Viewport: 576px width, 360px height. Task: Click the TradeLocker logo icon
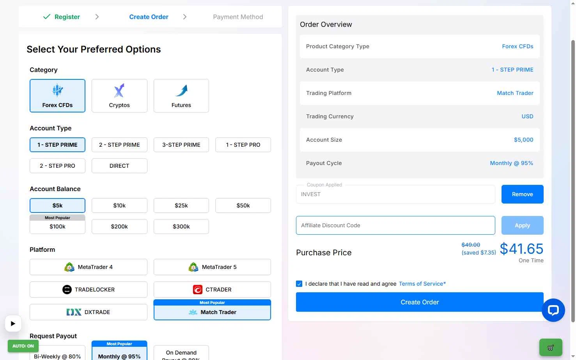click(x=67, y=290)
